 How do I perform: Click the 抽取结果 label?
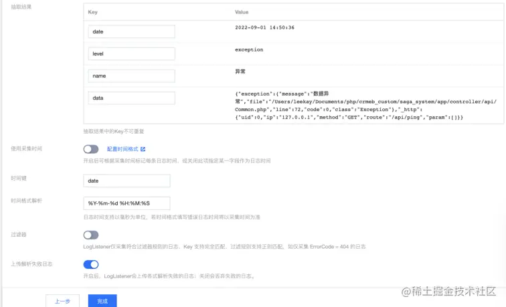(21, 7)
